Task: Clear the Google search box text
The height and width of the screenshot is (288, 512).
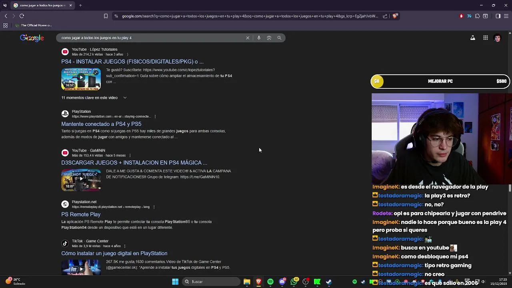Action: [248, 38]
